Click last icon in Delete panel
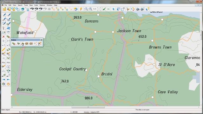 [40, 44]
